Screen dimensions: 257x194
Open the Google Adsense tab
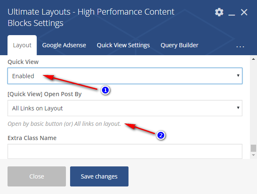64,45
